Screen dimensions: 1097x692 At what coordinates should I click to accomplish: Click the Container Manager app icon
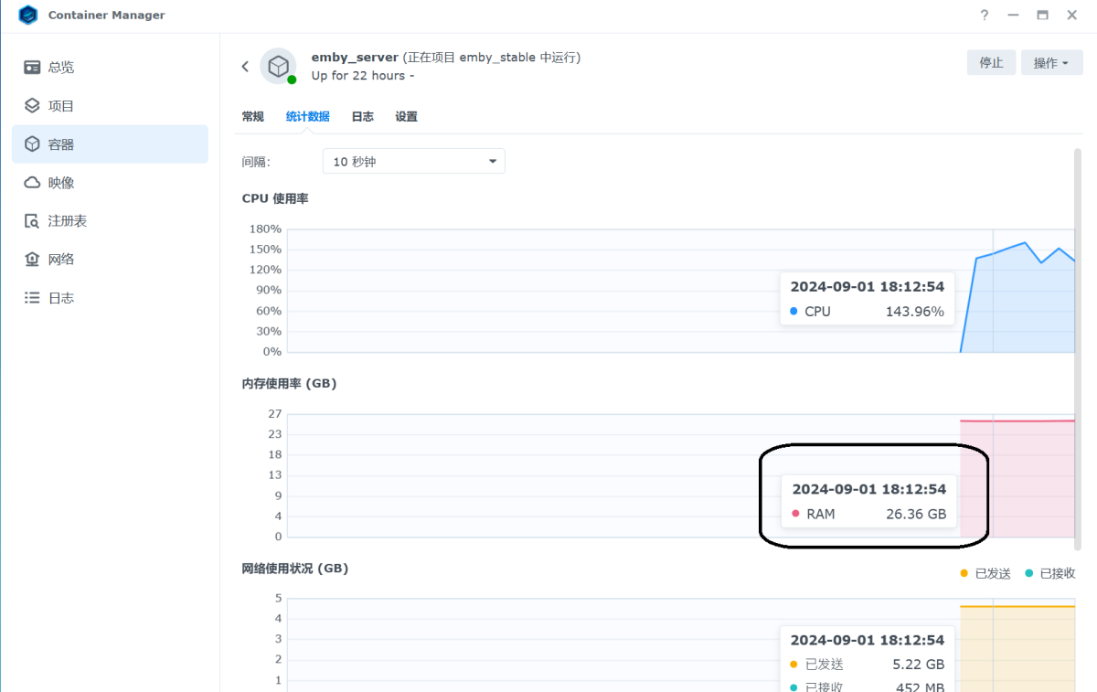tap(27, 15)
